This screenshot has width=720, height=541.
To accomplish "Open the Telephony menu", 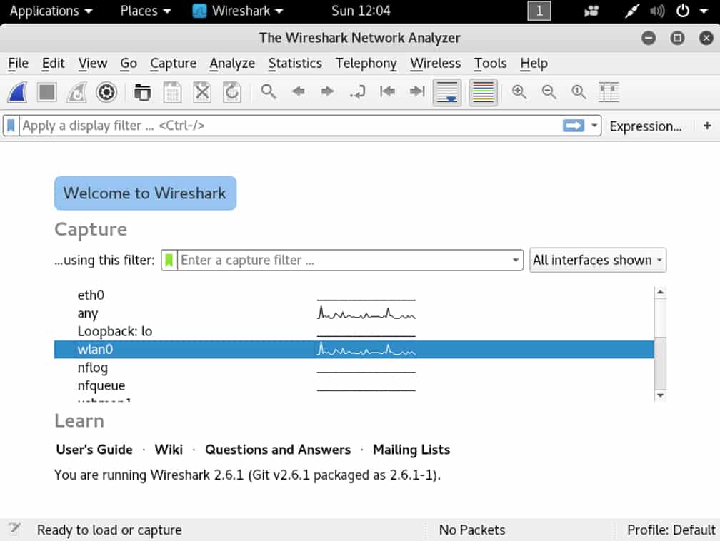I will pyautogui.click(x=366, y=64).
